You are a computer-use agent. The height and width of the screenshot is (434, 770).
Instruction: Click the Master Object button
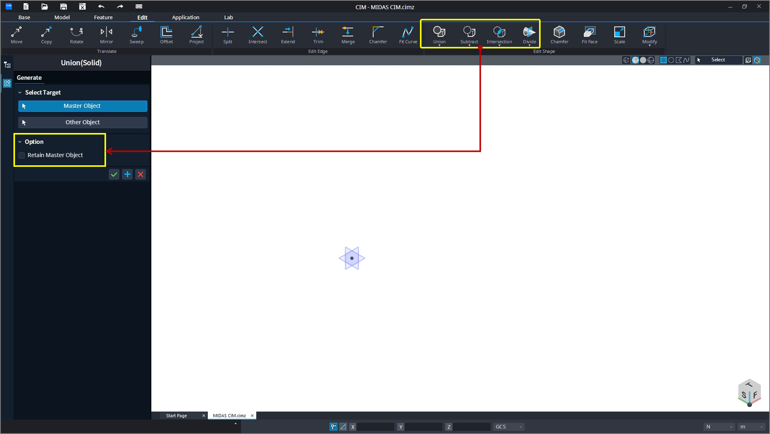(x=83, y=106)
